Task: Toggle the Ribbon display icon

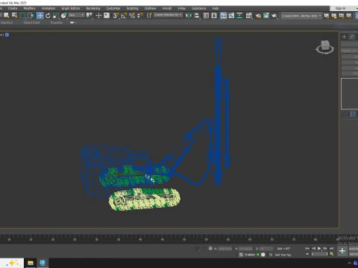Action: pos(224,16)
